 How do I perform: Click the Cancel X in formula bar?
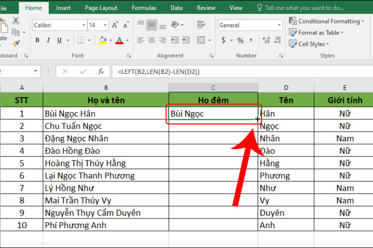pyautogui.click(x=65, y=72)
